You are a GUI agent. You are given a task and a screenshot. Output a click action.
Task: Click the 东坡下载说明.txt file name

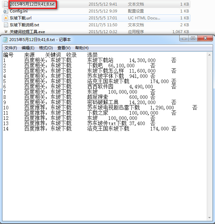point(24,25)
